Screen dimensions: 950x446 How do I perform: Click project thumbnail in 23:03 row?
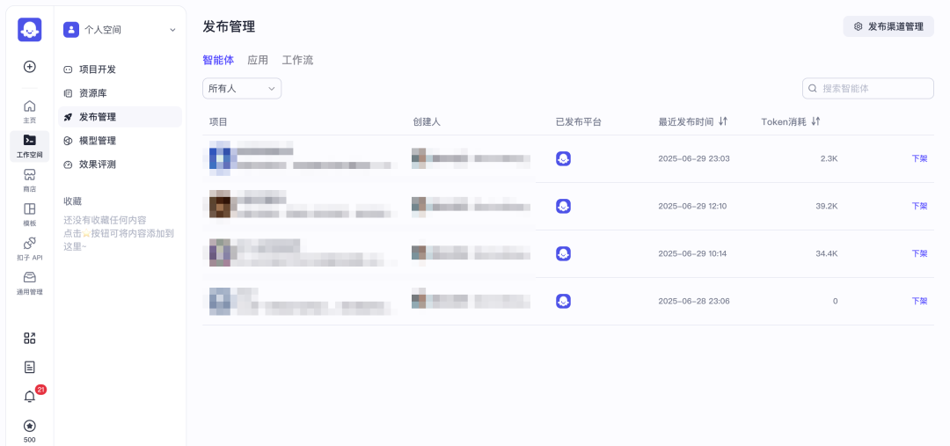pos(220,158)
